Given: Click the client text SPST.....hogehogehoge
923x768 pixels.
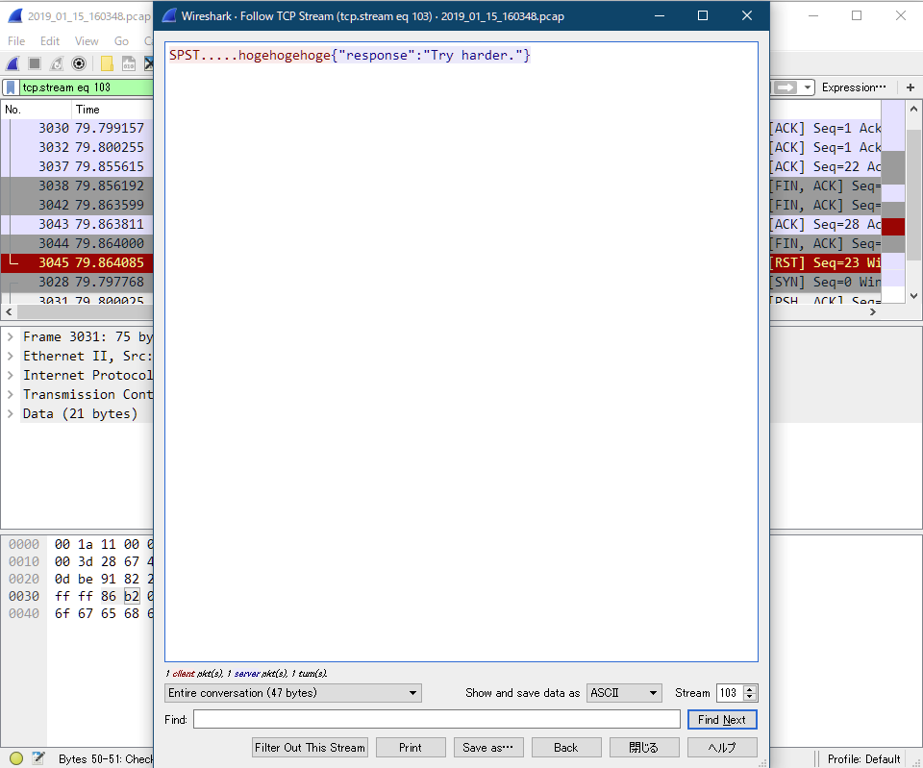Looking at the screenshot, I should pos(250,56).
